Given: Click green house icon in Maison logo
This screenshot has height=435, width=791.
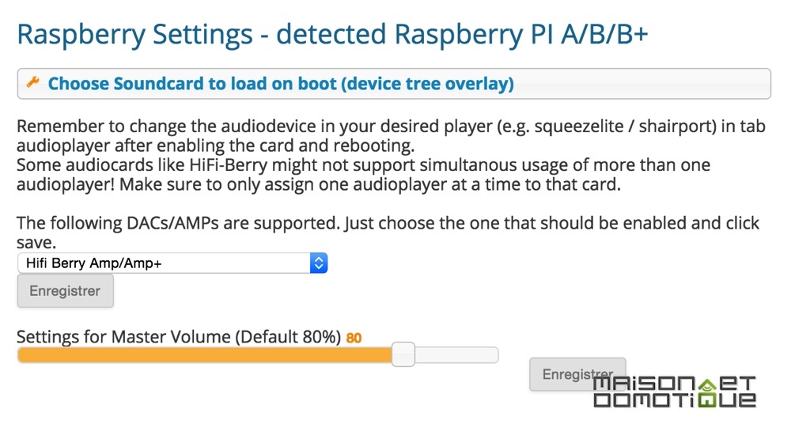Looking at the screenshot, I should point(706,385).
